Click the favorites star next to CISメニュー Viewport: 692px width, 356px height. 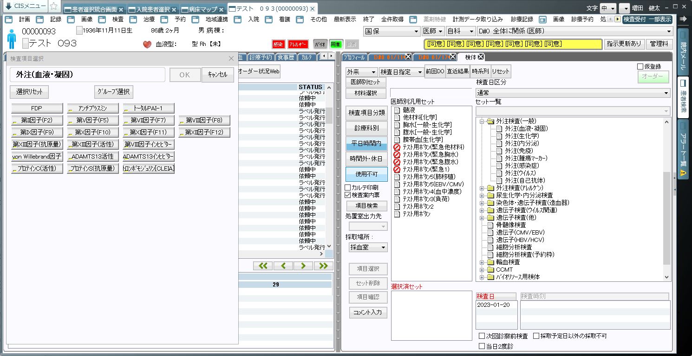[x=54, y=6]
